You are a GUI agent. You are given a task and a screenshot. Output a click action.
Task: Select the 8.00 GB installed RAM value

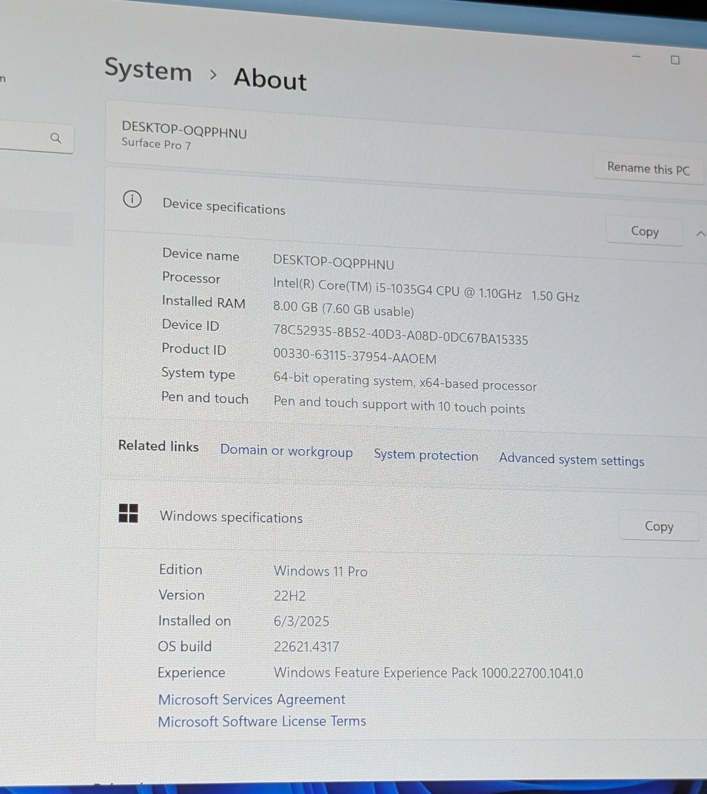pyautogui.click(x=344, y=309)
